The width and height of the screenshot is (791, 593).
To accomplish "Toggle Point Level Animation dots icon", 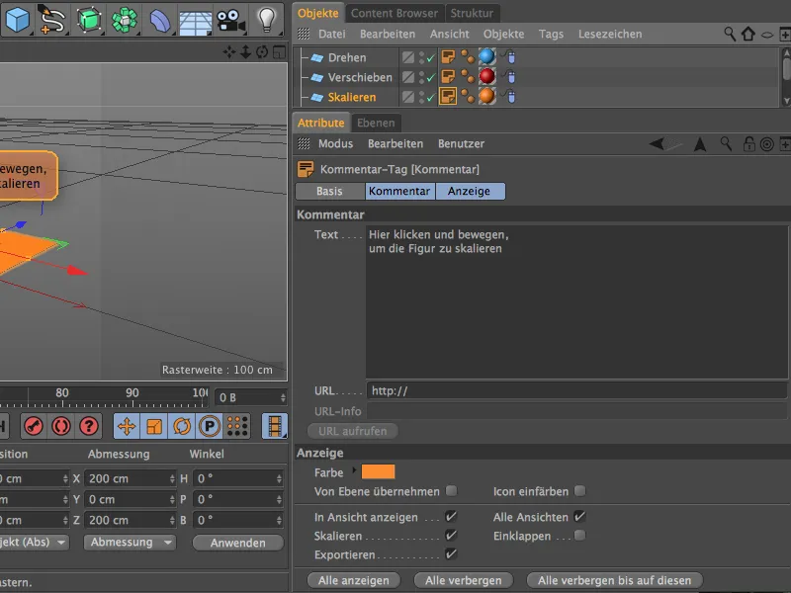I will (237, 427).
